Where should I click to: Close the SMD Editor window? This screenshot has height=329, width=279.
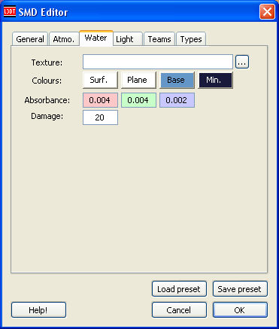coord(267,11)
